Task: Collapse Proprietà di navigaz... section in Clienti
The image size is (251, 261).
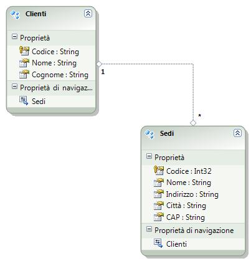Action: [14, 87]
